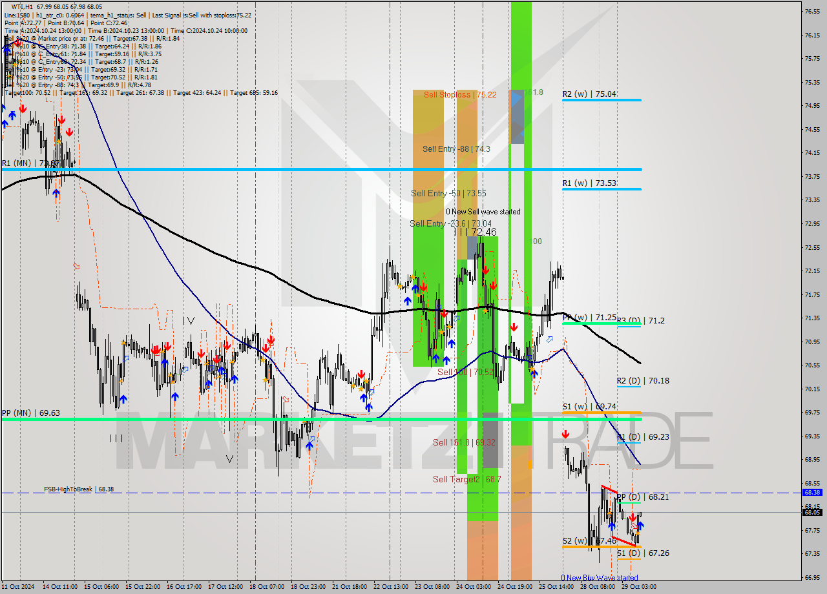Click the 'Time B:2024.10.23 13:00:00' text
Screen dimensions: 827x594
click(125, 30)
